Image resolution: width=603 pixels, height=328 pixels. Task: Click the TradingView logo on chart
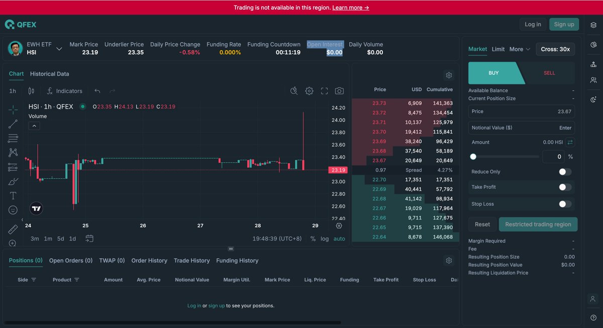tap(36, 209)
